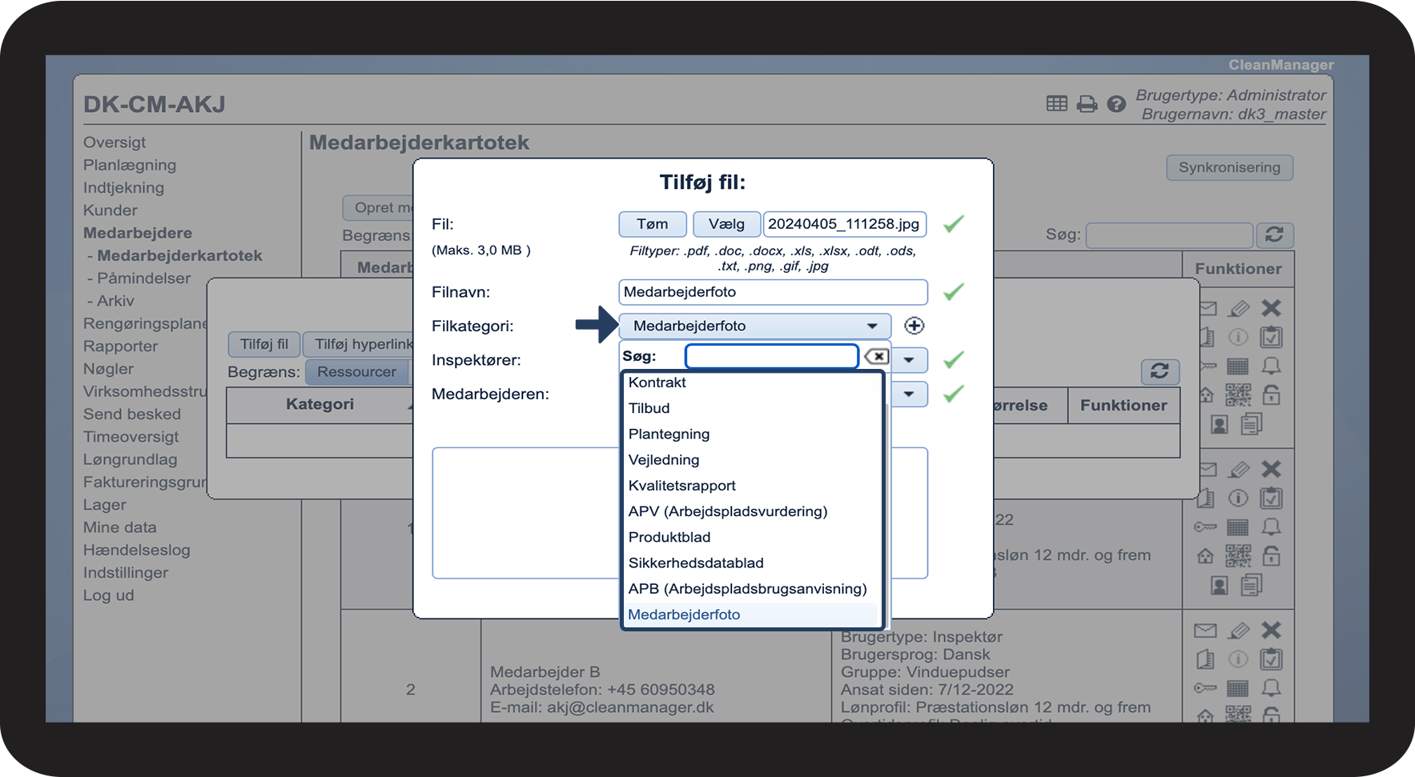Open the help question mark icon
Image resolution: width=1415 pixels, height=777 pixels.
click(1116, 104)
